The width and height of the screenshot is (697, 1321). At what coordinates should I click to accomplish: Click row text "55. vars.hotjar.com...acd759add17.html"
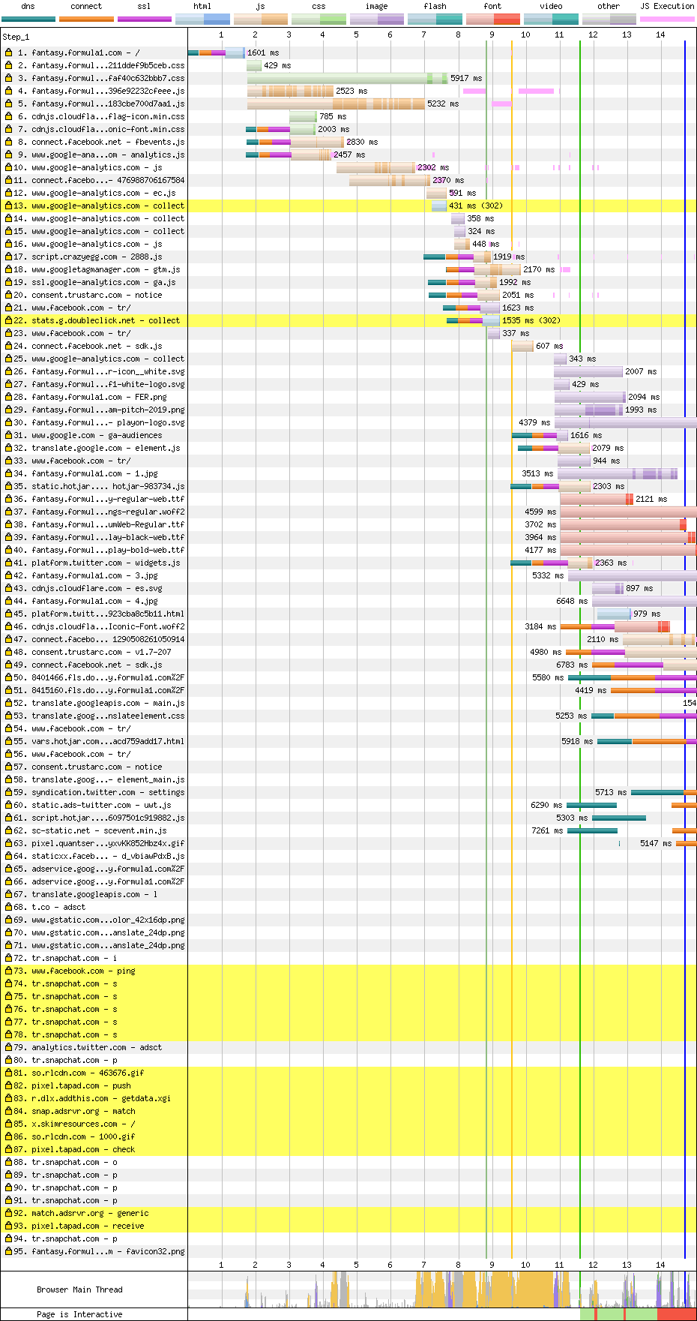[x=99, y=741]
